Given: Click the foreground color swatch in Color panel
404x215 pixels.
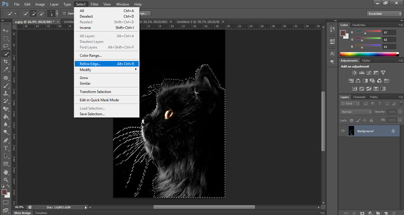Looking at the screenshot, I should (343, 33).
